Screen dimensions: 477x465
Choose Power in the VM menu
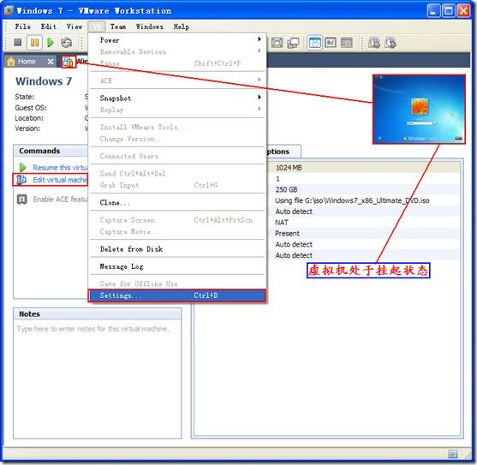(x=177, y=40)
